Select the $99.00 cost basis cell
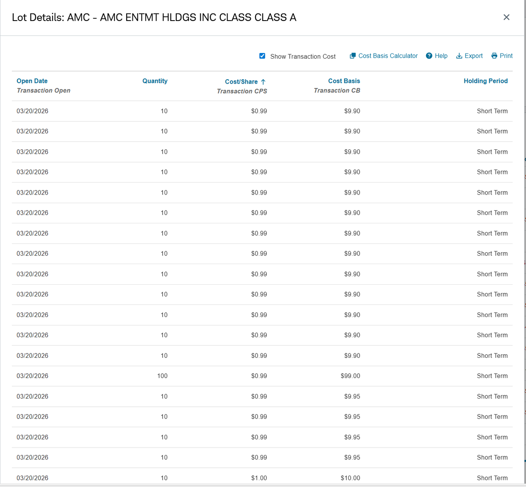526x487 pixels. click(350, 376)
